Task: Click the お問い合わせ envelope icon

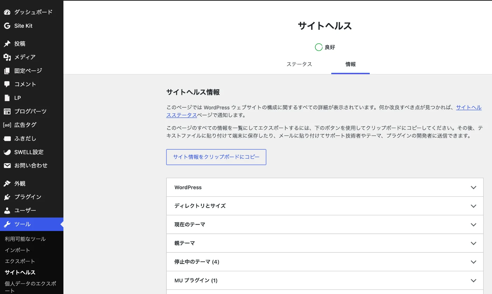Action: pyautogui.click(x=7, y=166)
